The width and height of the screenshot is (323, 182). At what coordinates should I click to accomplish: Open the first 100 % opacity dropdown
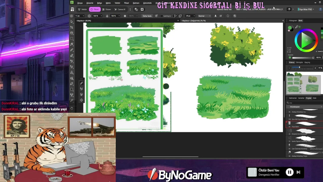97,16
